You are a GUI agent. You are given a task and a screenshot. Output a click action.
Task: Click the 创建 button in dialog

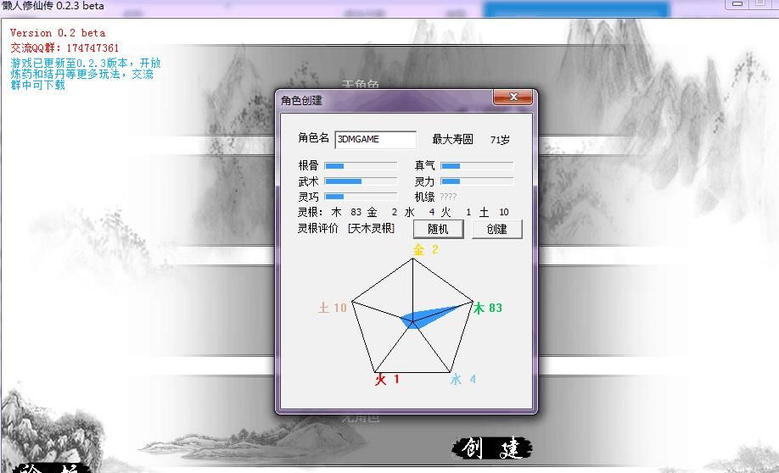[x=496, y=229]
